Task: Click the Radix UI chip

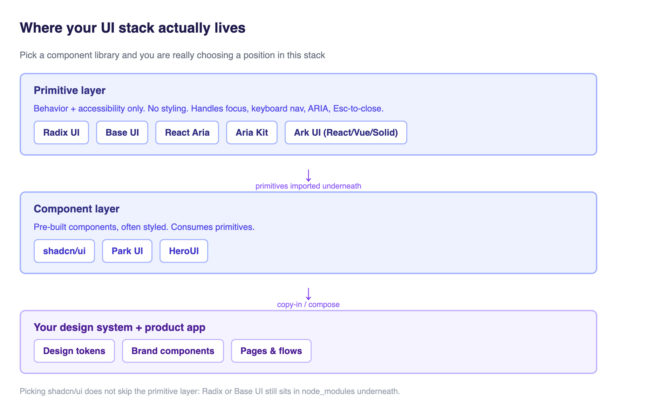Action: (x=61, y=132)
